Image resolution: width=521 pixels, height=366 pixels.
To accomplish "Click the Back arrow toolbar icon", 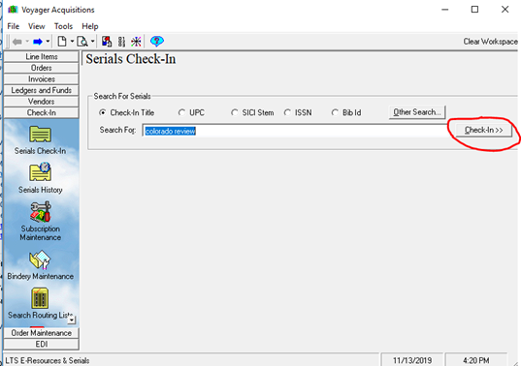I will [16, 42].
